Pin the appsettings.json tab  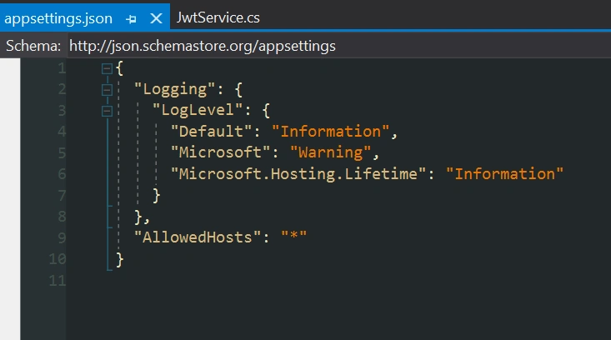click(x=132, y=18)
